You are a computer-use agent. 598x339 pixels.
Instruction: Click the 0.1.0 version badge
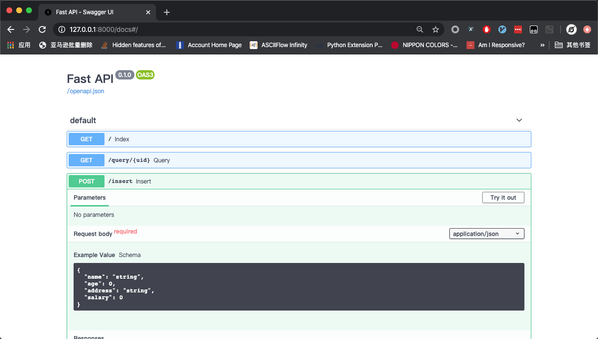pyautogui.click(x=125, y=75)
